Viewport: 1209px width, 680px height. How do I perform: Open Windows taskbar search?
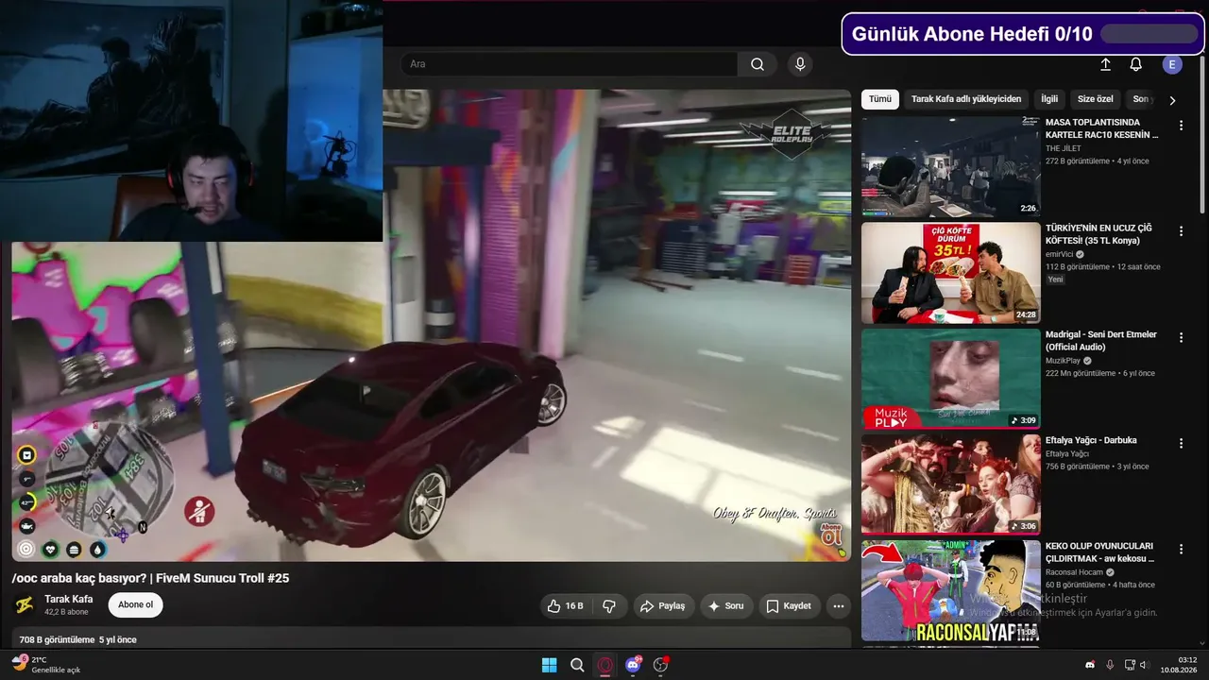577,665
